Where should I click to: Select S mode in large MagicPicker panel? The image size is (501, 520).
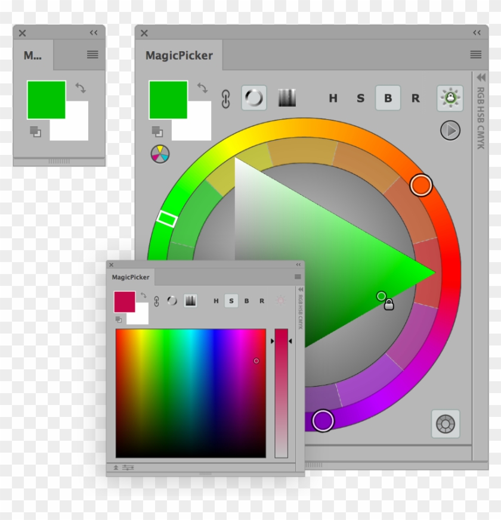361,98
